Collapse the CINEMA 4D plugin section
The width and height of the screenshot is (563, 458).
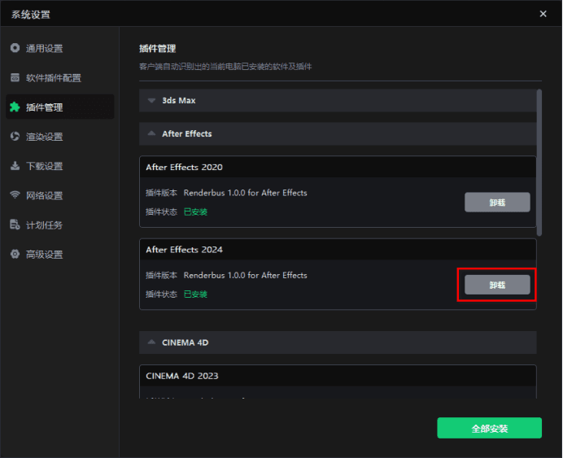tap(151, 342)
